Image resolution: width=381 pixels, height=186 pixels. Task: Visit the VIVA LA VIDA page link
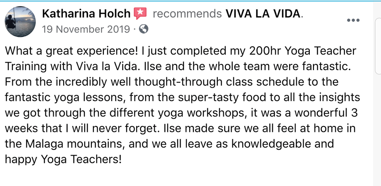coord(263,14)
